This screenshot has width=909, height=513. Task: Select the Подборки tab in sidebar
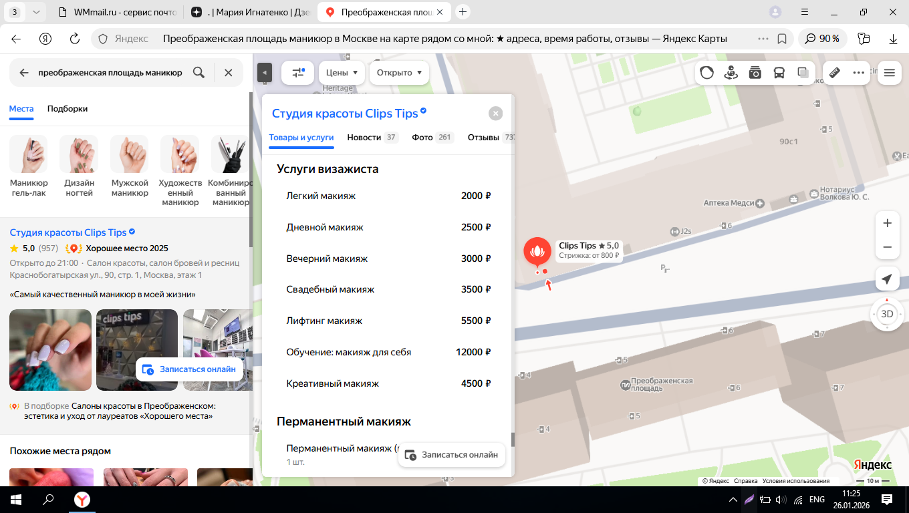(68, 109)
